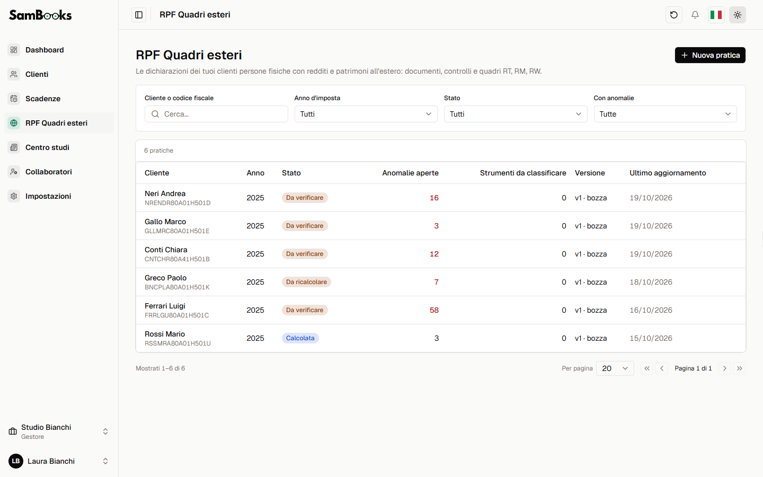The image size is (763, 477).
Task: Click the Scadenze calendar icon
Action: click(14, 99)
